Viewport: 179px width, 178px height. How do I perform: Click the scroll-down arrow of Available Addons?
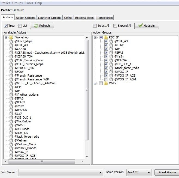(87, 157)
